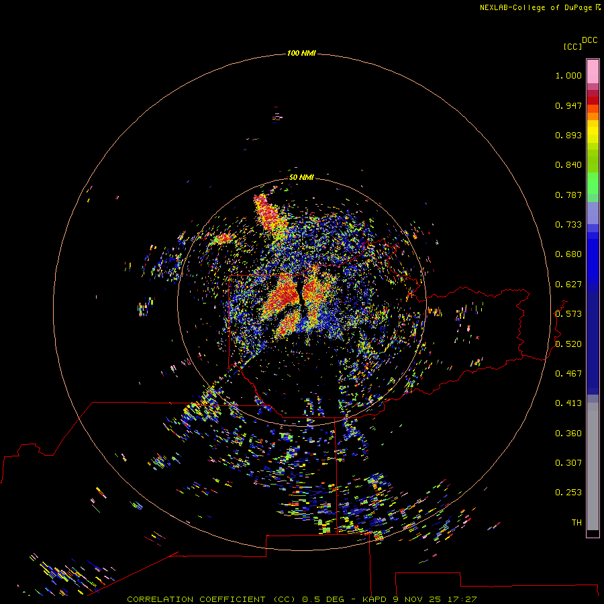The image size is (604, 604).
Task: Select the 0.840 legend value
Action: click(x=568, y=165)
